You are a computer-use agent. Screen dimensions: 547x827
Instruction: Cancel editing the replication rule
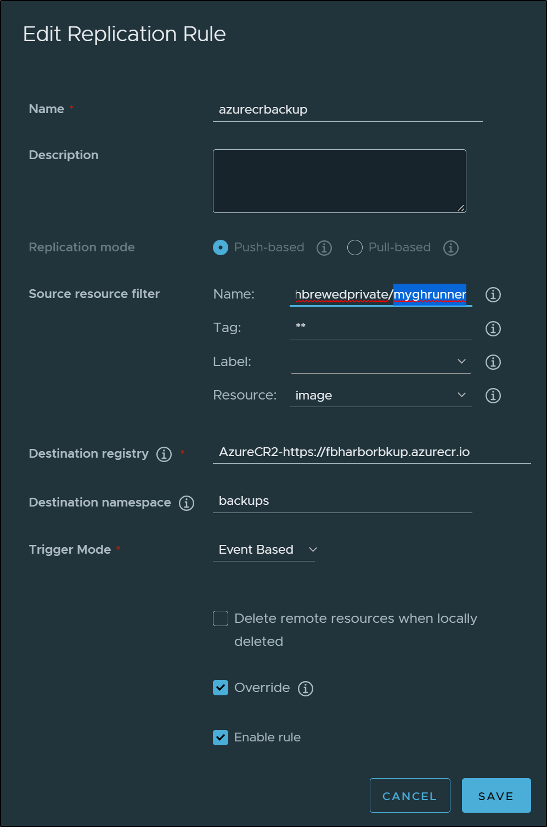410,795
